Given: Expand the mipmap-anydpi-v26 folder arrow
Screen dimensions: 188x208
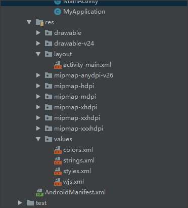Looking at the screenshot, I should [38, 75].
